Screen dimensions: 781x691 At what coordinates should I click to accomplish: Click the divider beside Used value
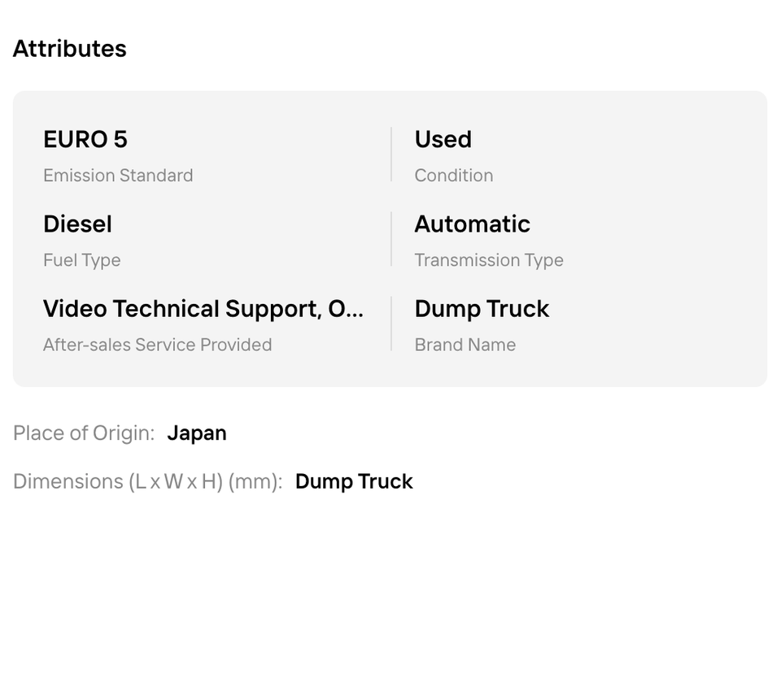point(391,154)
